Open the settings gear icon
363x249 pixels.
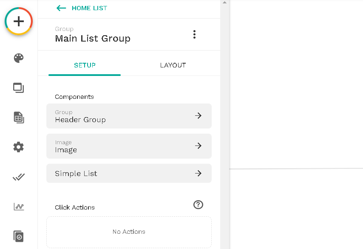click(x=19, y=147)
